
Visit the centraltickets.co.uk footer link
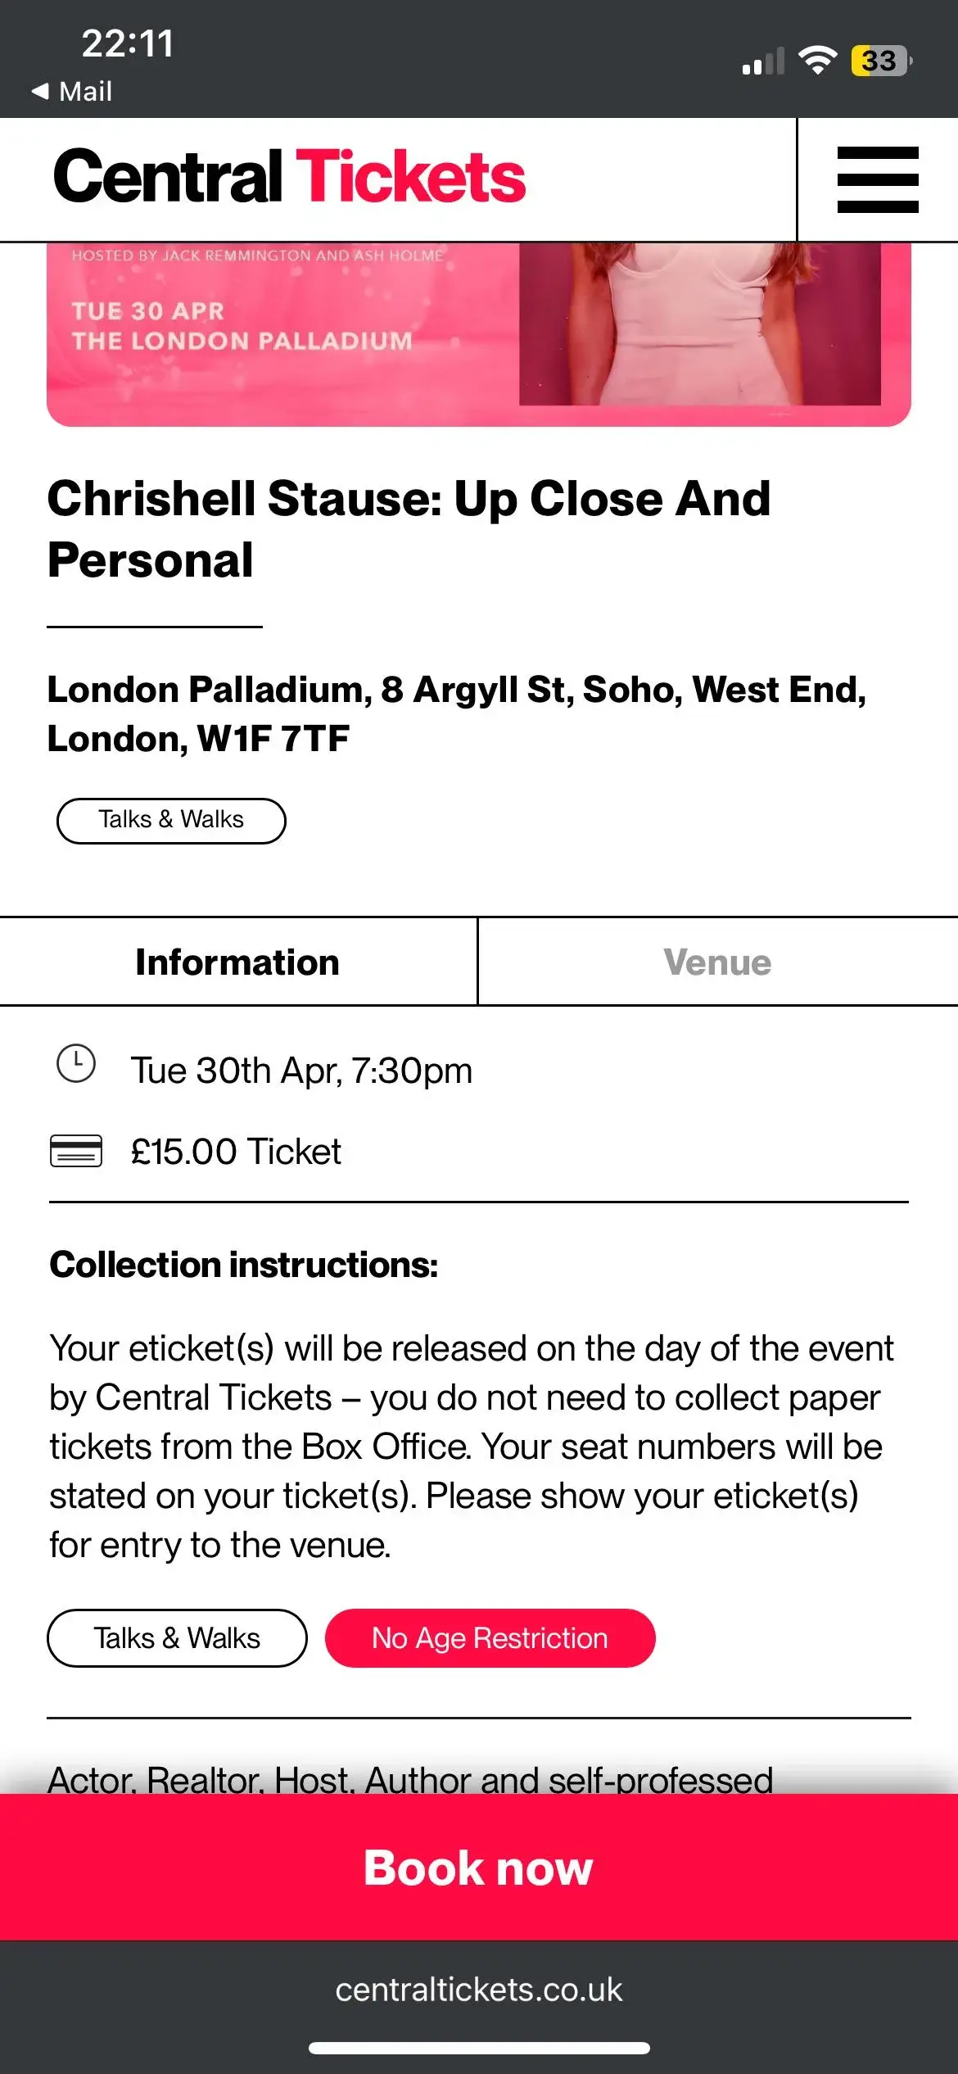tap(479, 1990)
